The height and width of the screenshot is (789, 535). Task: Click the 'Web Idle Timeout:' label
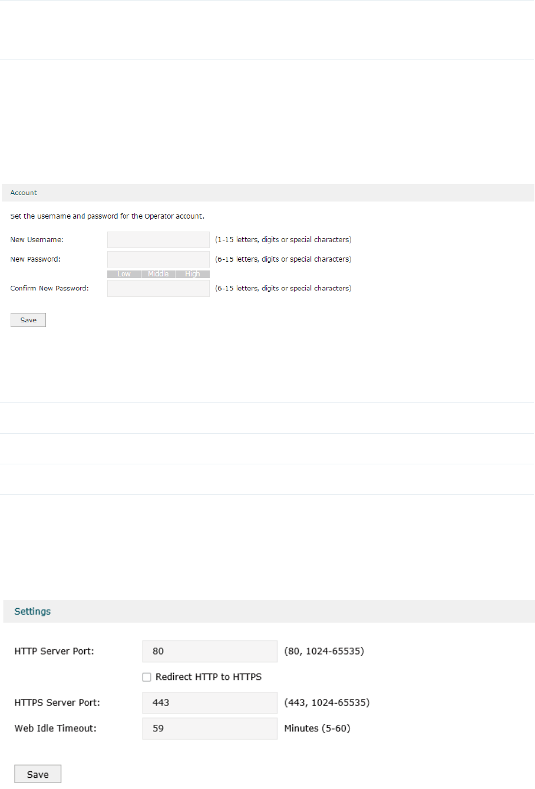pyautogui.click(x=55, y=728)
